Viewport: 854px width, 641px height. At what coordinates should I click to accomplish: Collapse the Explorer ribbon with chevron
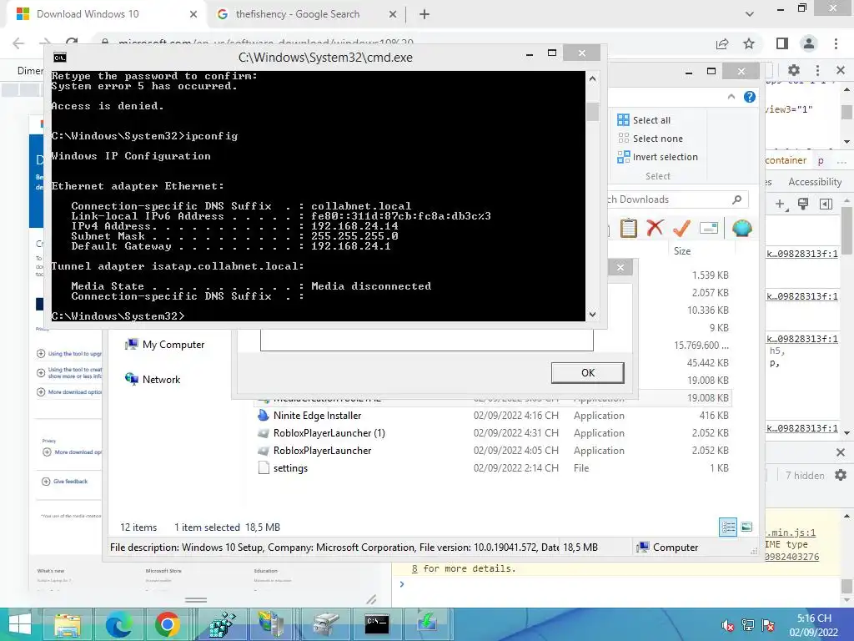pos(731,97)
